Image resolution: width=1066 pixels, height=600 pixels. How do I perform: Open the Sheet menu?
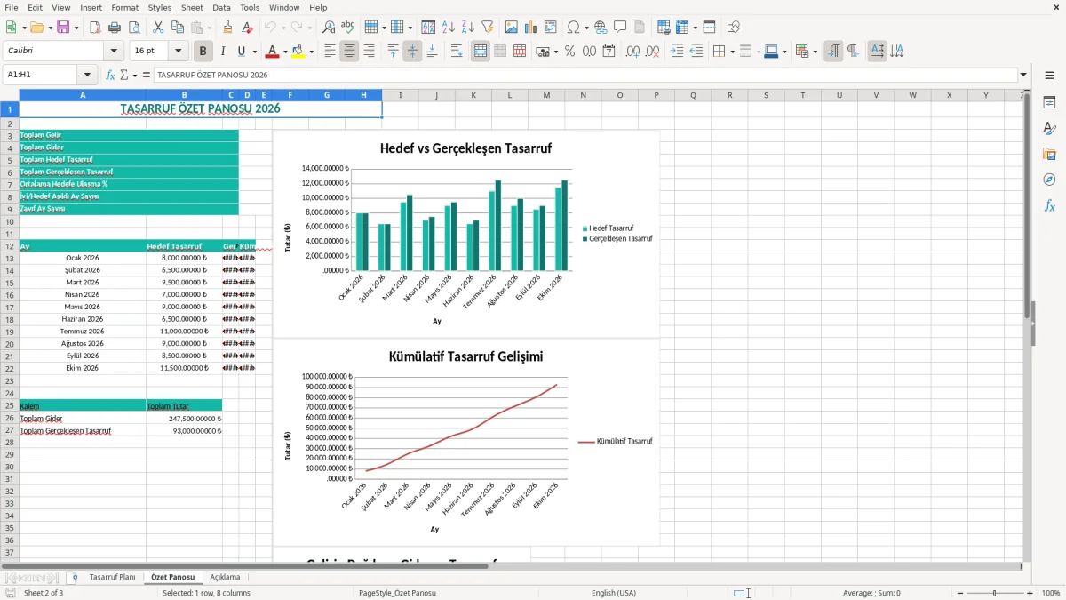pos(192,7)
